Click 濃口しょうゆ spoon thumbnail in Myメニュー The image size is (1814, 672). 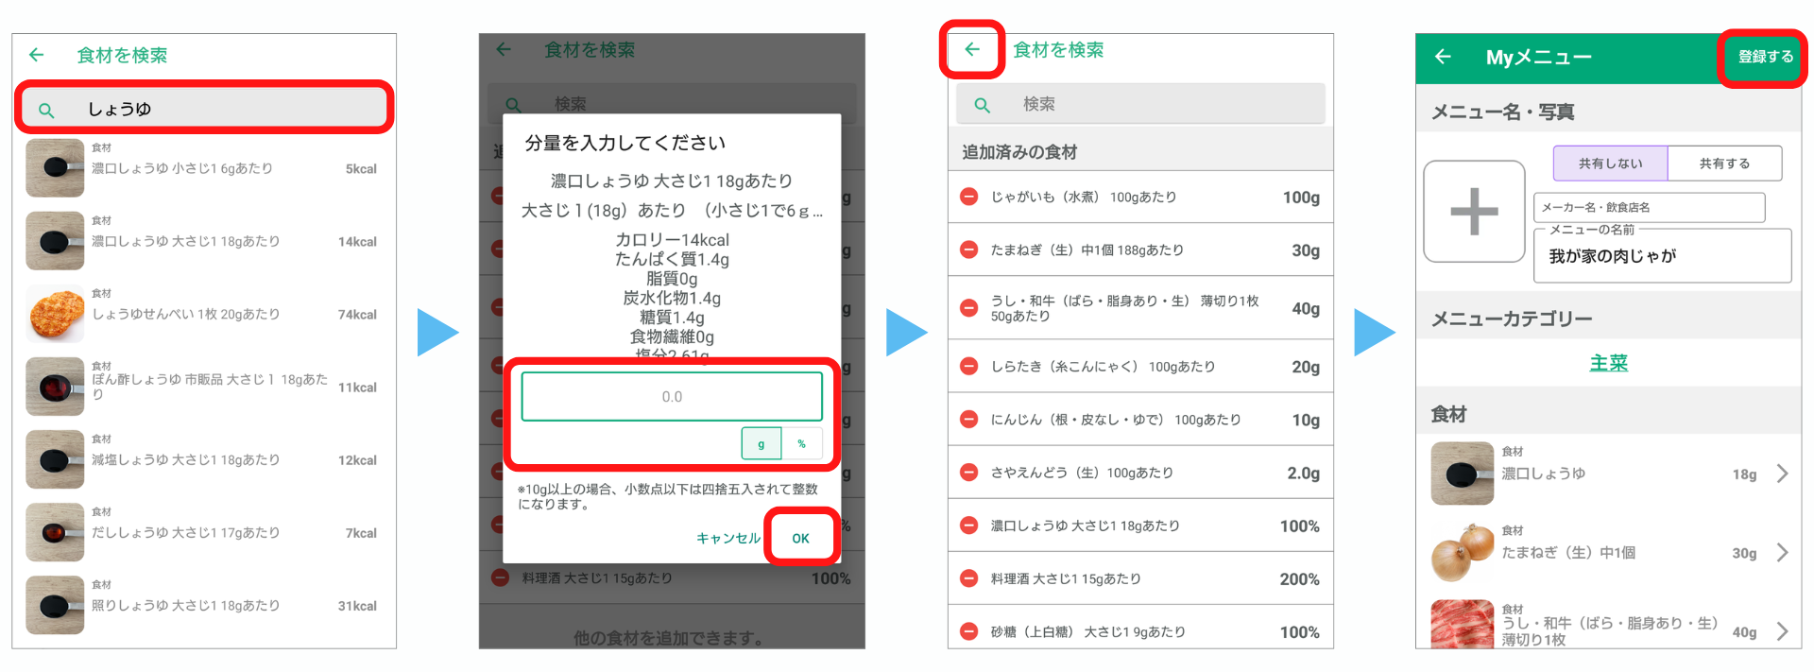click(x=1462, y=474)
